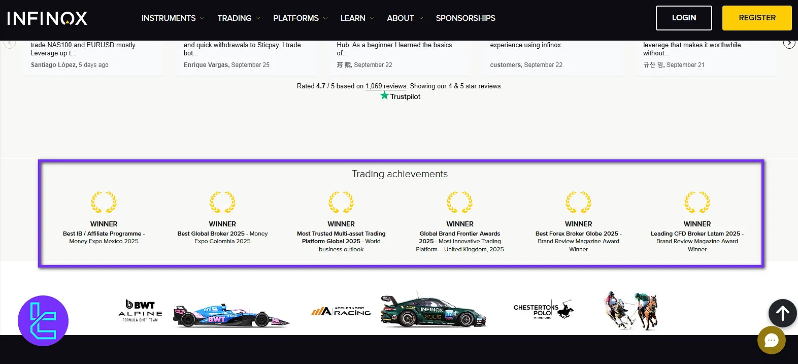Expand the PLATFORMS dropdown chevron
Image resolution: width=798 pixels, height=364 pixels.
[x=325, y=18]
